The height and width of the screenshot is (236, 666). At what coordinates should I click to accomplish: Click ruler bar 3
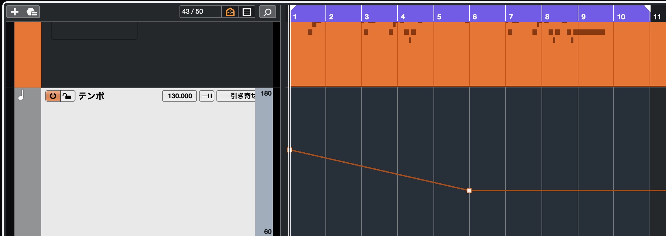tap(367, 17)
